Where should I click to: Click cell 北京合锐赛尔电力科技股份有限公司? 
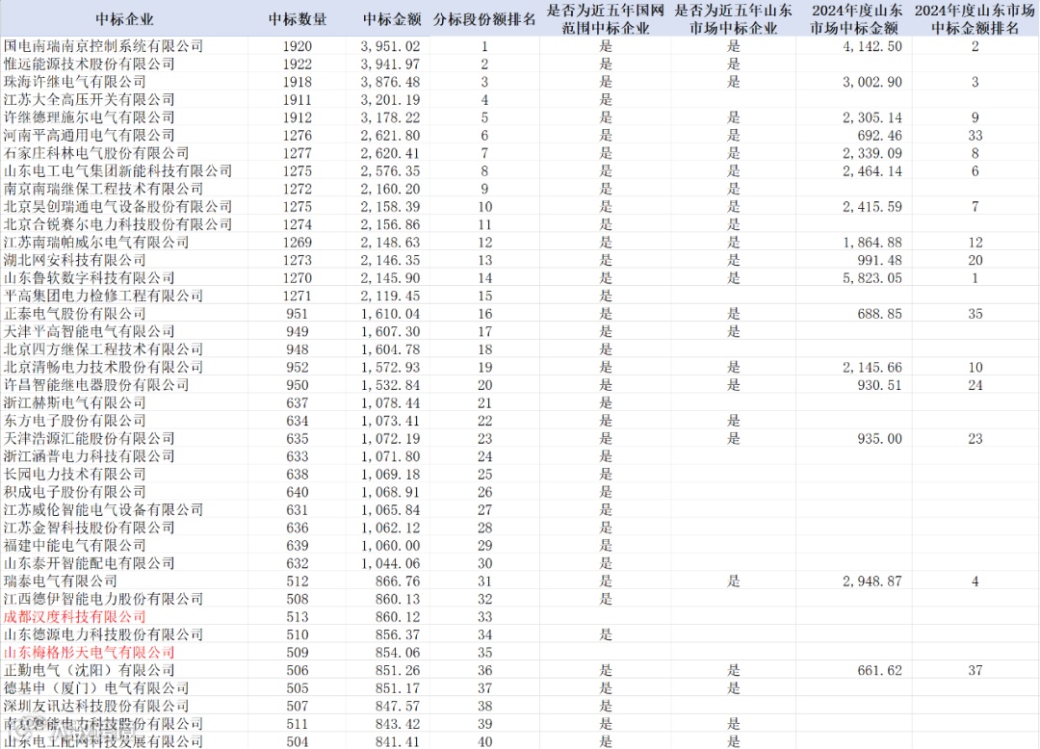pos(118,224)
